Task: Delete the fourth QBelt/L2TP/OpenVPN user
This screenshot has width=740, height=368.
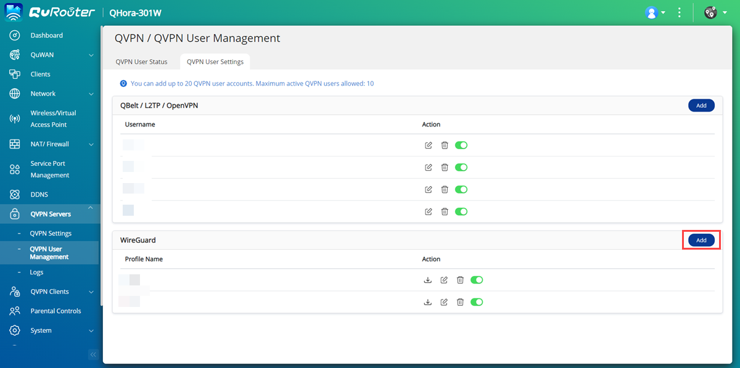Action: tap(445, 212)
